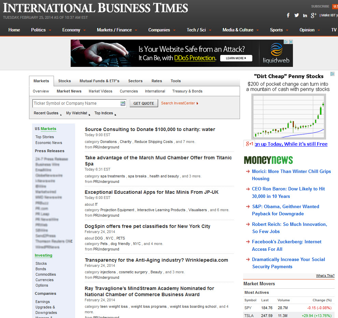This screenshot has height=318, width=338.
Task: Click Facebook's Zuckerberg Internet Access headline
Action: click(287, 245)
